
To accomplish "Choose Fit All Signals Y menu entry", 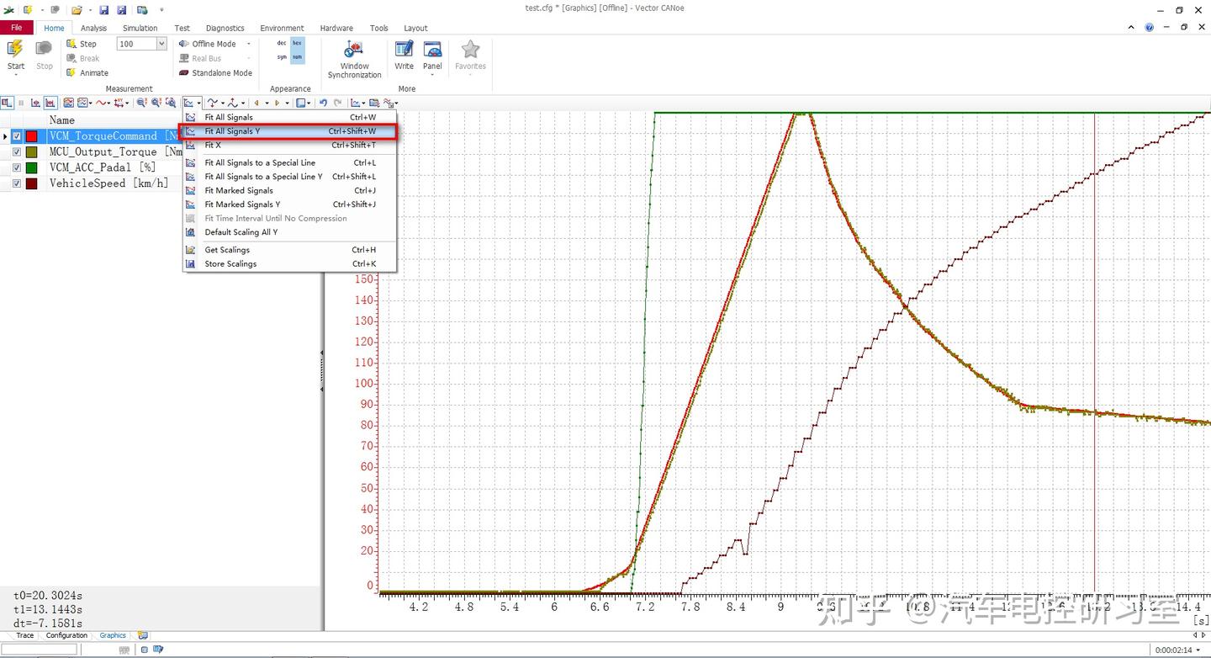I will (289, 131).
